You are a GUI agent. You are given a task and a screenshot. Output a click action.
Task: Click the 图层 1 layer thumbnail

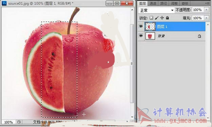coord(150,27)
